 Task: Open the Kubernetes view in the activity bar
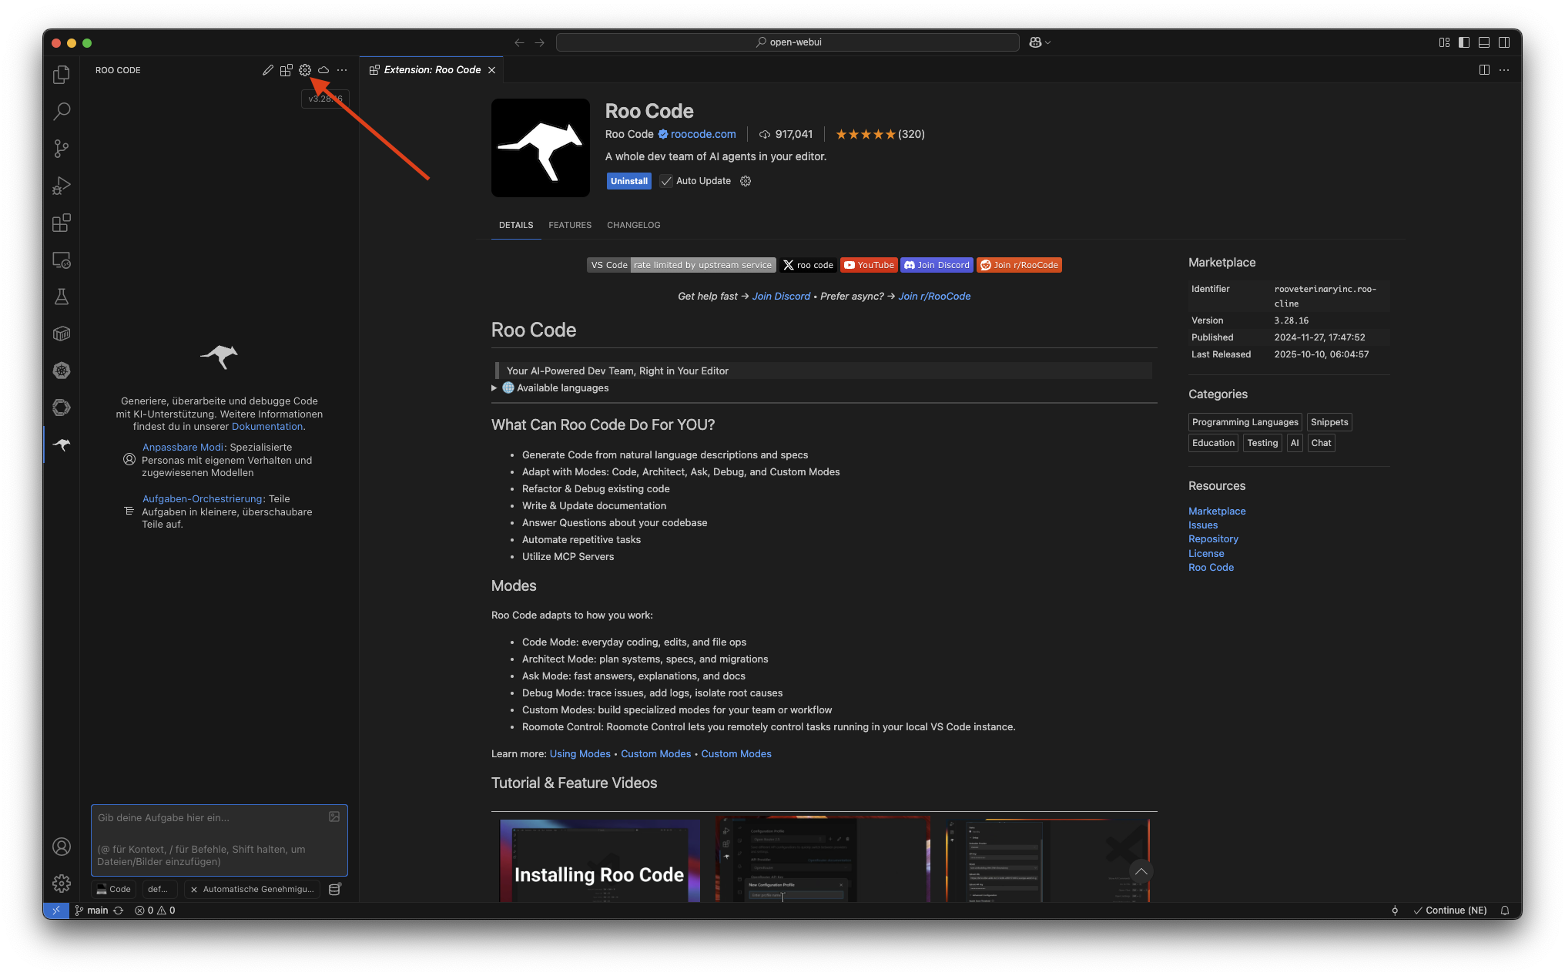(62, 371)
